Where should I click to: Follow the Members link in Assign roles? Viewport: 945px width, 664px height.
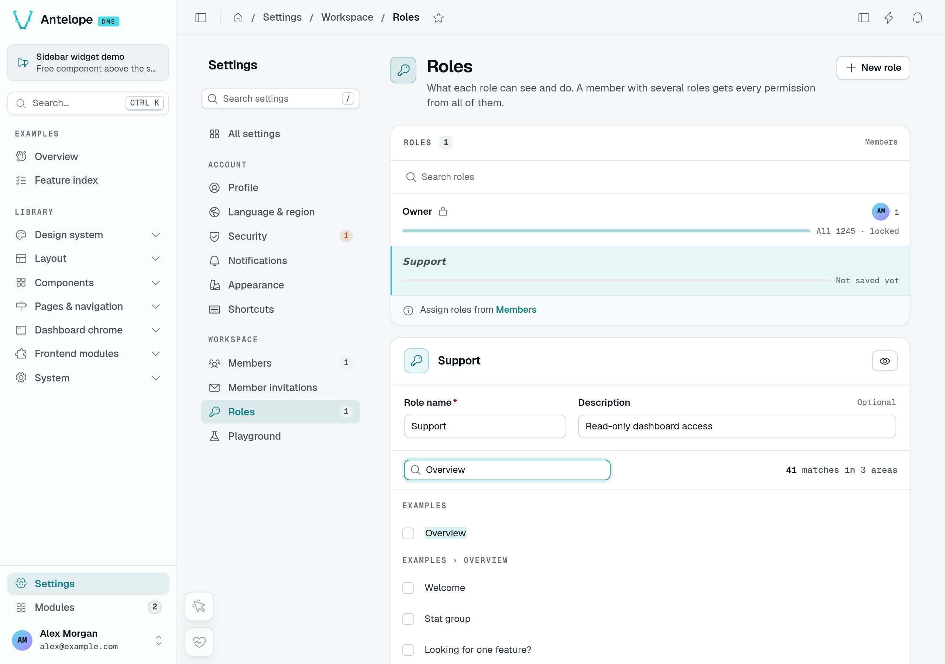point(516,310)
